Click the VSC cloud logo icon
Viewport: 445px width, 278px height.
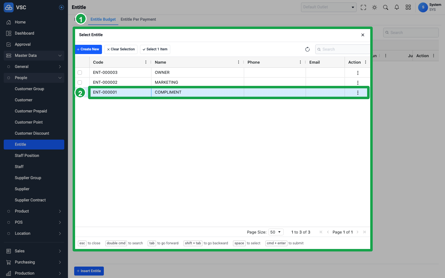9,7
